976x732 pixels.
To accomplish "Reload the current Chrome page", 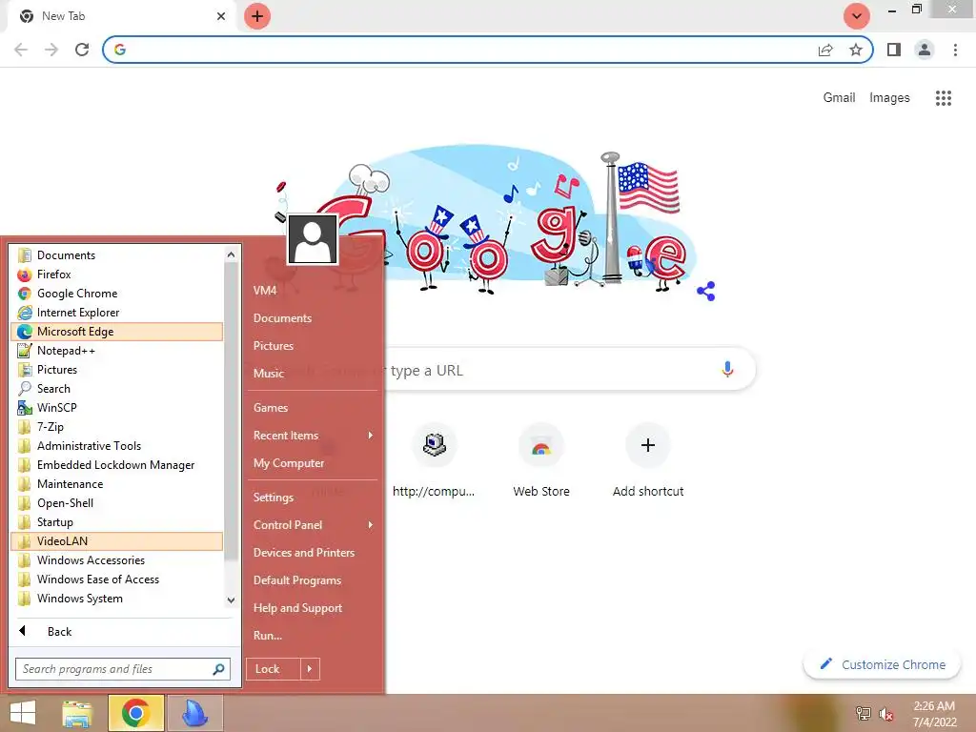I will [82, 50].
